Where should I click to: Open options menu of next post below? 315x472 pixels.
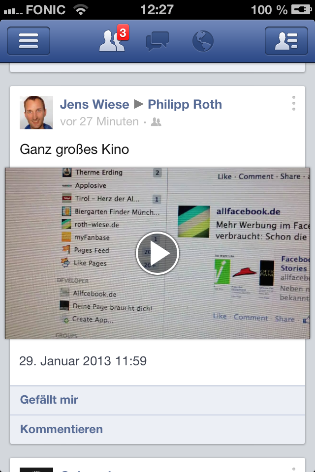[294, 469]
